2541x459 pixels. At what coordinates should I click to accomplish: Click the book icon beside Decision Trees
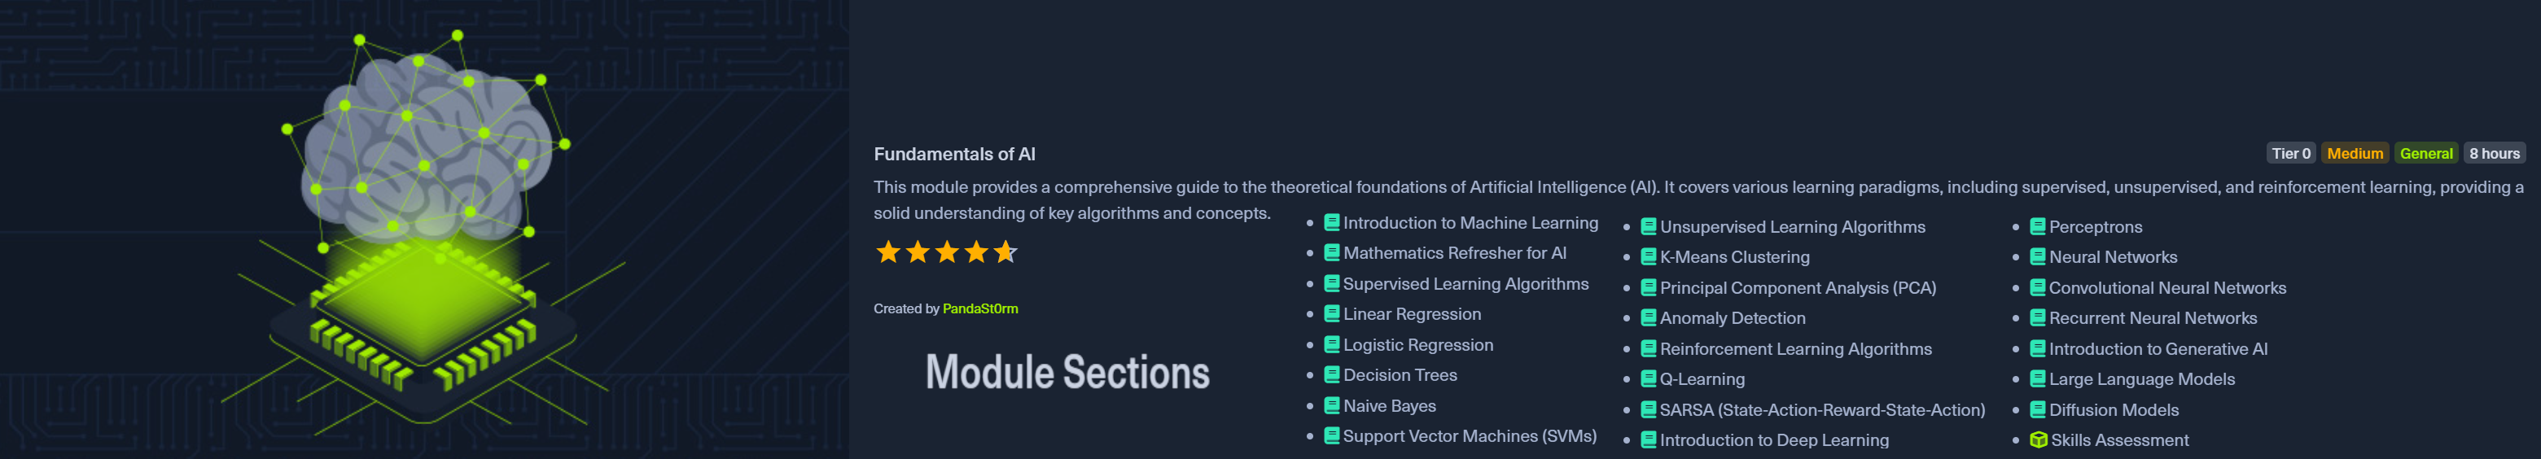(x=1330, y=375)
